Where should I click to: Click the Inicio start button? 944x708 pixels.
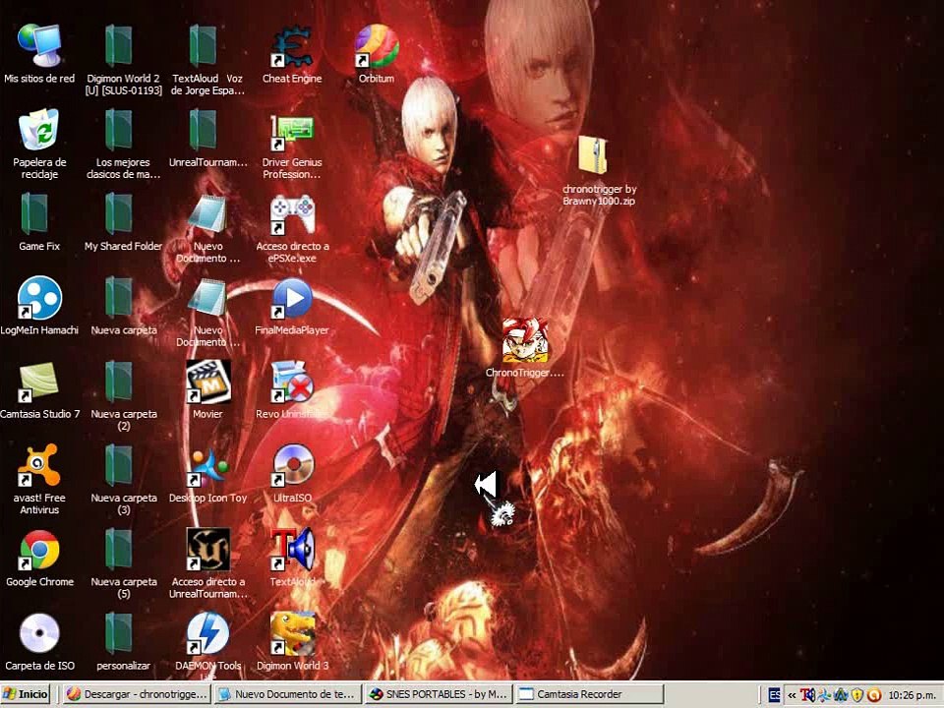click(26, 694)
